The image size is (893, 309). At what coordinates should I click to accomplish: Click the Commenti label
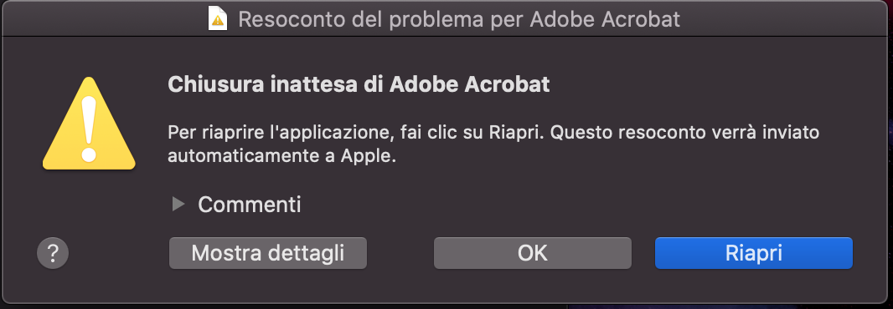pos(250,205)
